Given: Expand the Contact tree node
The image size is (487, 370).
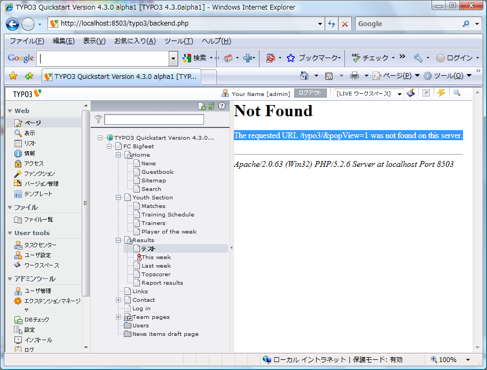Looking at the screenshot, I should 119,300.
